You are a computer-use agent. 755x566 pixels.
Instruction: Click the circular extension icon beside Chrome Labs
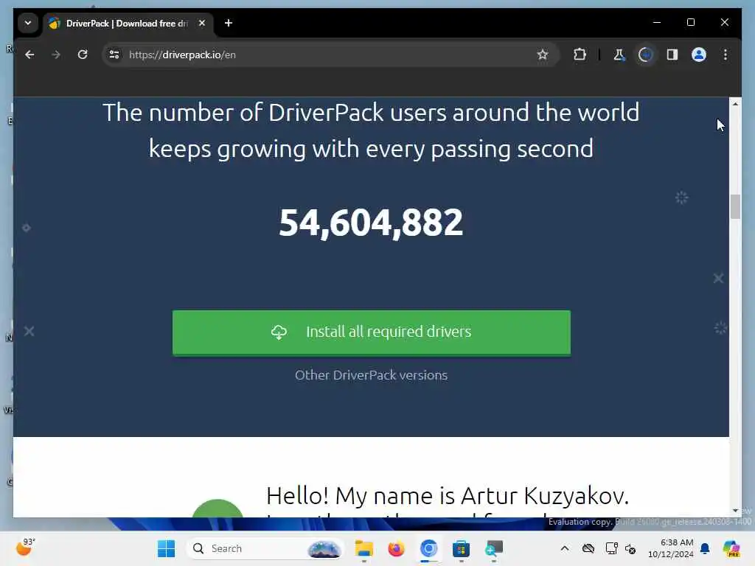pos(646,55)
